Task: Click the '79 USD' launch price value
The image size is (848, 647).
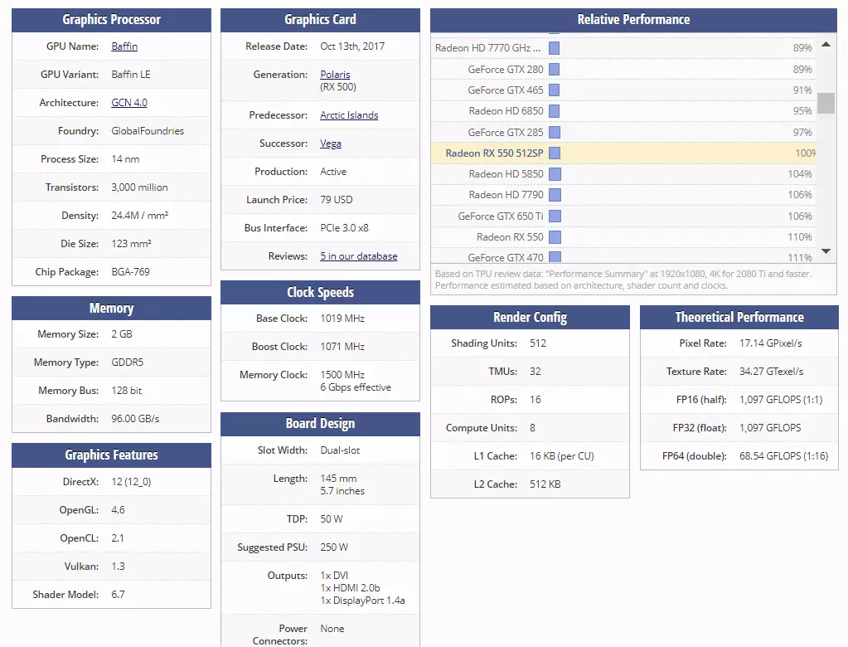Action: [x=337, y=200]
